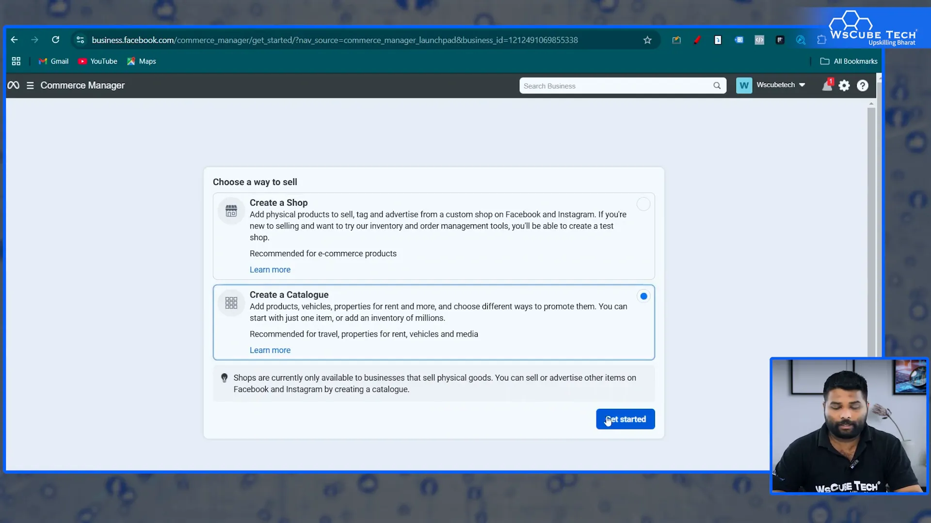Click the lightbulb tip icon
Image resolution: width=931 pixels, height=523 pixels.
pyautogui.click(x=224, y=378)
